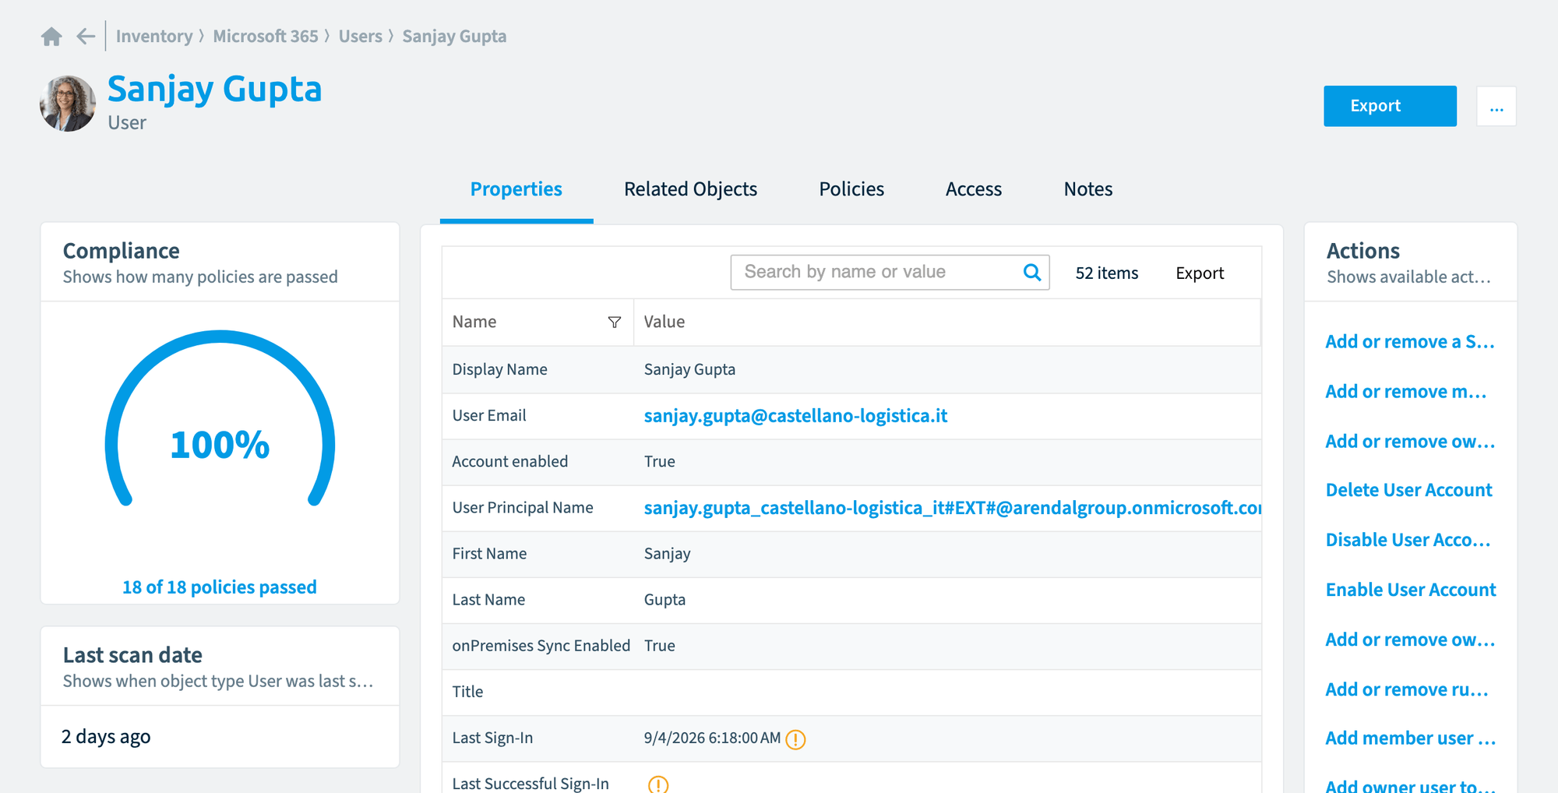Click the Last Sign-In date '9/4/2026 6:18:00 AM'
This screenshot has height=793, width=1558.
click(x=712, y=738)
